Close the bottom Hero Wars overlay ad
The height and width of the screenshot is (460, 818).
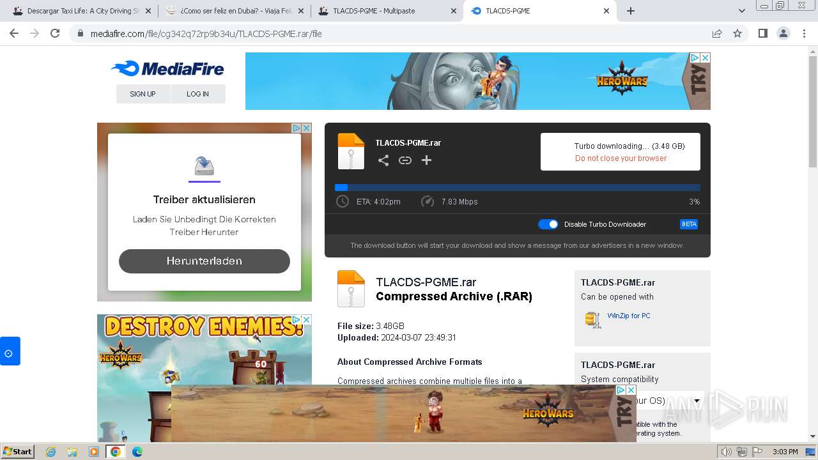pyautogui.click(x=631, y=390)
